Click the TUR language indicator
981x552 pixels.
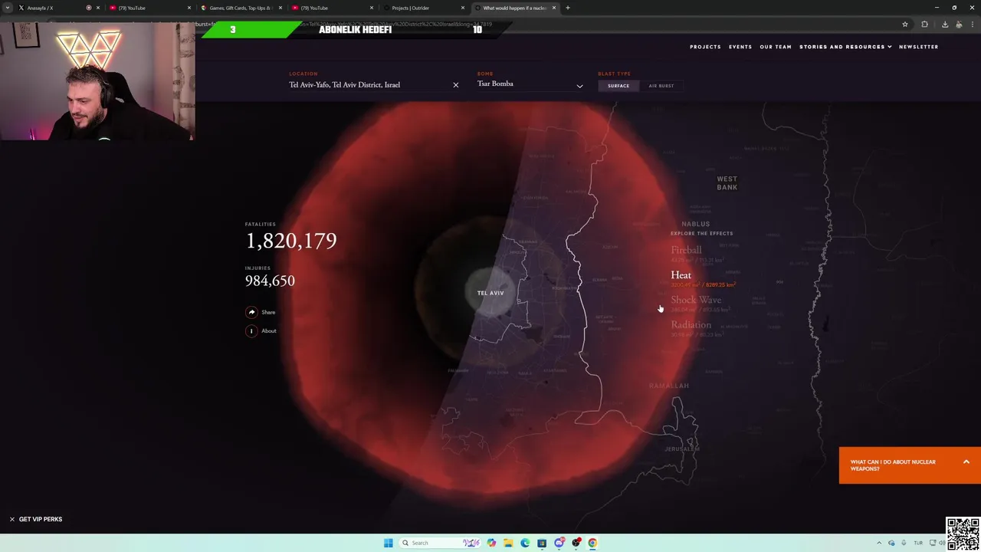point(918,543)
